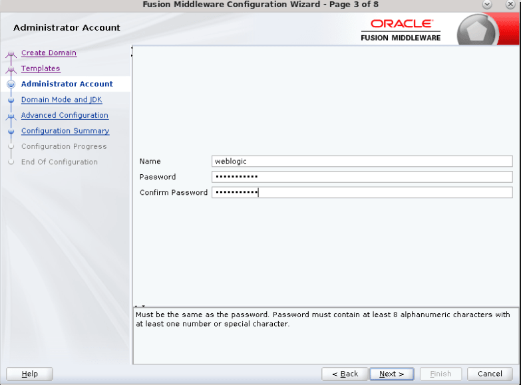Viewport: 521px width, 385px height.
Task: Click the End Of Configuration step label
Action: point(59,162)
